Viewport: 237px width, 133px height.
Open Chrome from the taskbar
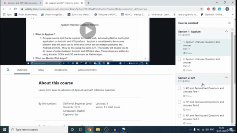[90, 130]
